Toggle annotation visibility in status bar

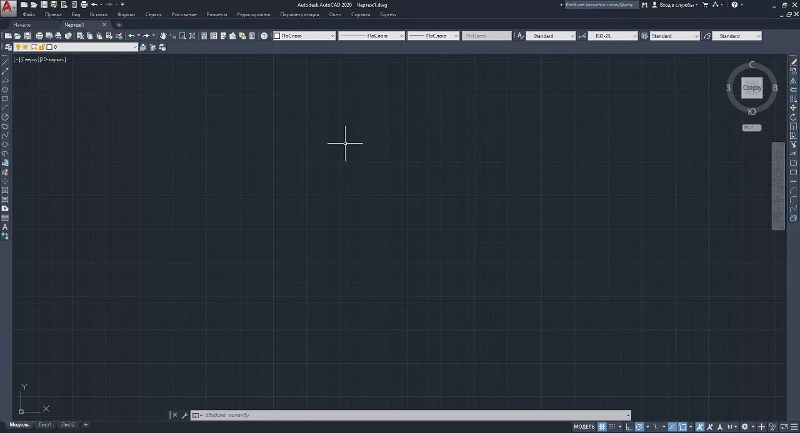coord(700,427)
